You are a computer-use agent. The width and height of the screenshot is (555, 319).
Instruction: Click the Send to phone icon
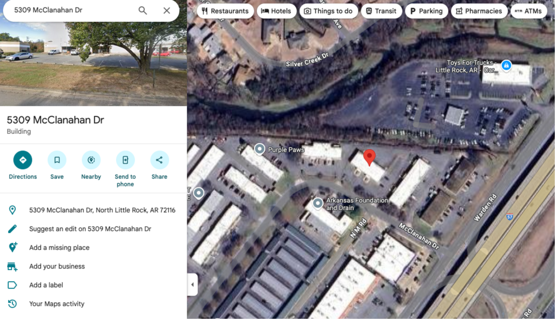[x=125, y=160]
